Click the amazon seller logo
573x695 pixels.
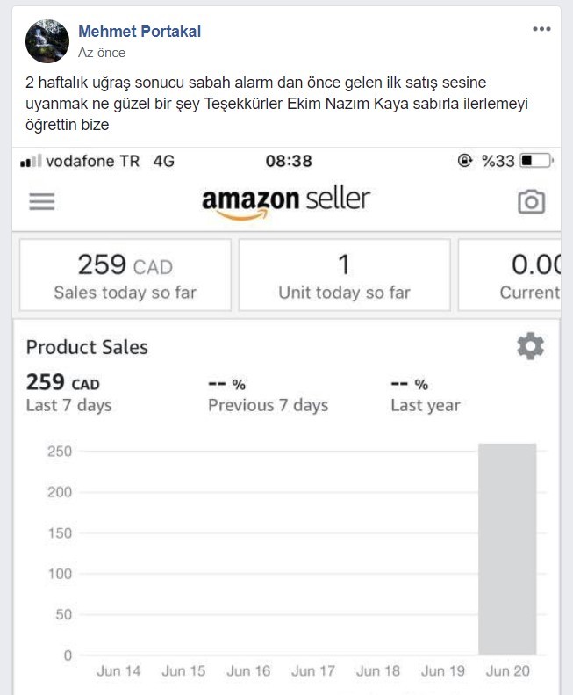[285, 203]
